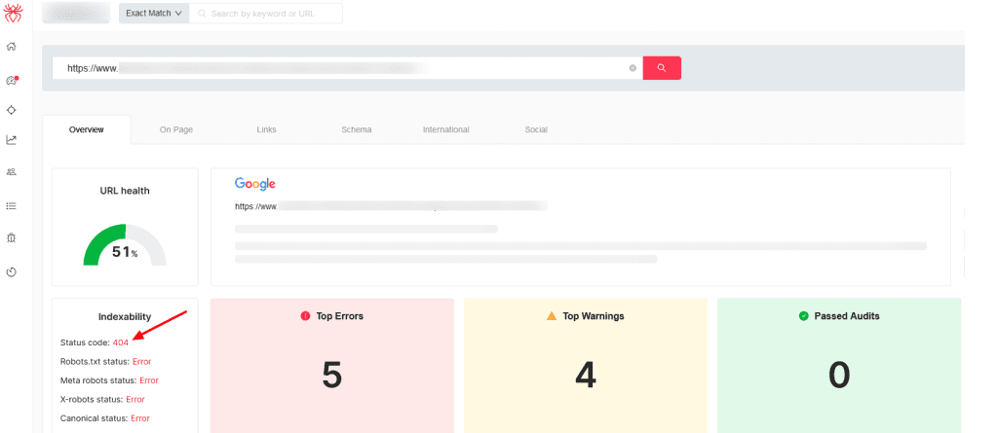Switch to the Links tab

(x=267, y=129)
